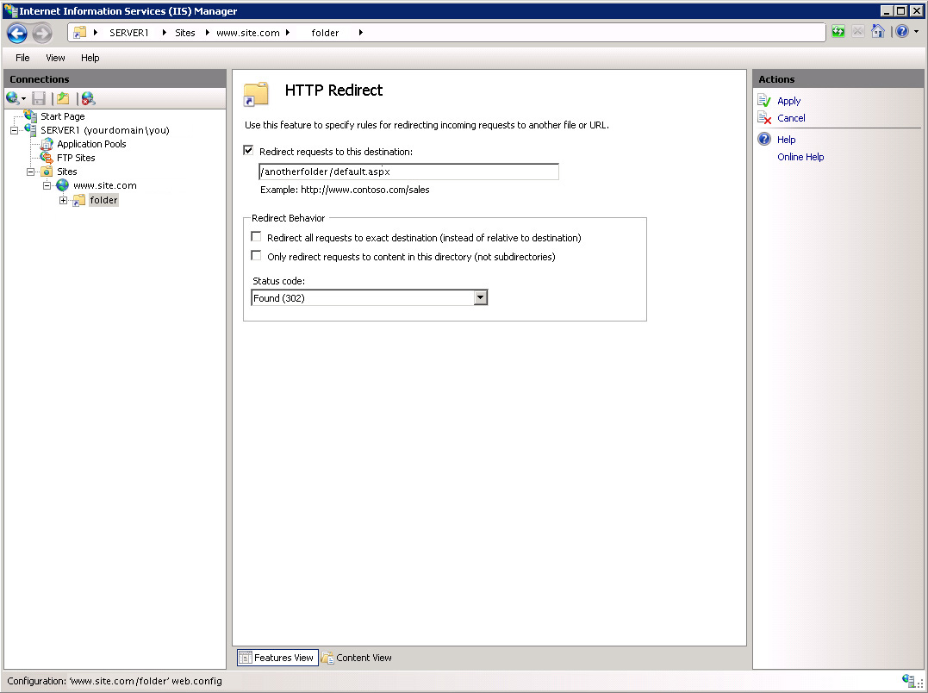
Task: Click the Application Pools icon
Action: [47, 144]
